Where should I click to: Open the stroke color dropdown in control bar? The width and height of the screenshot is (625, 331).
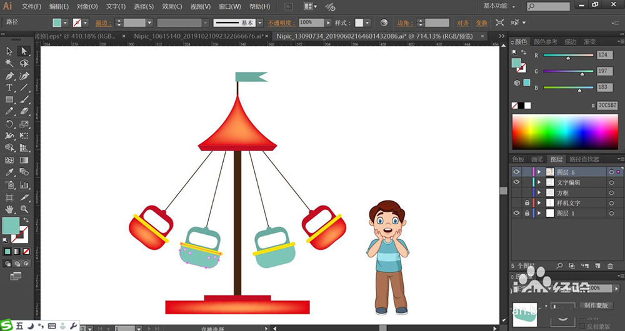(x=85, y=22)
